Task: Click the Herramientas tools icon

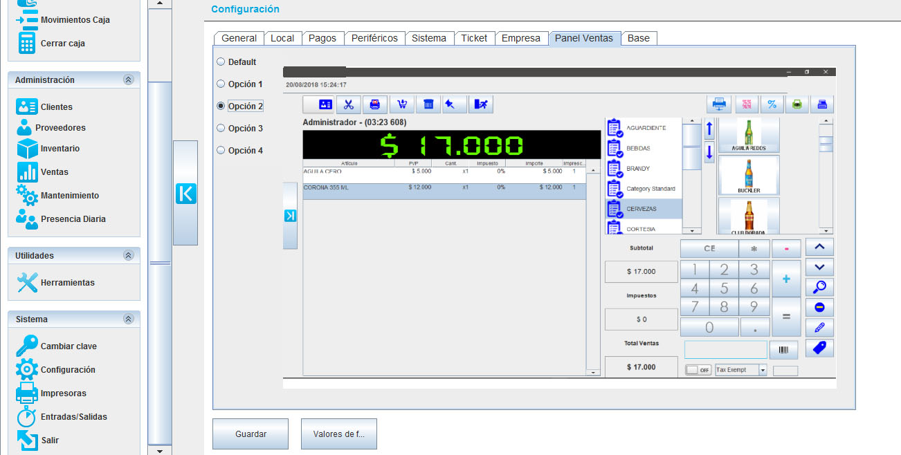Action: coord(27,283)
